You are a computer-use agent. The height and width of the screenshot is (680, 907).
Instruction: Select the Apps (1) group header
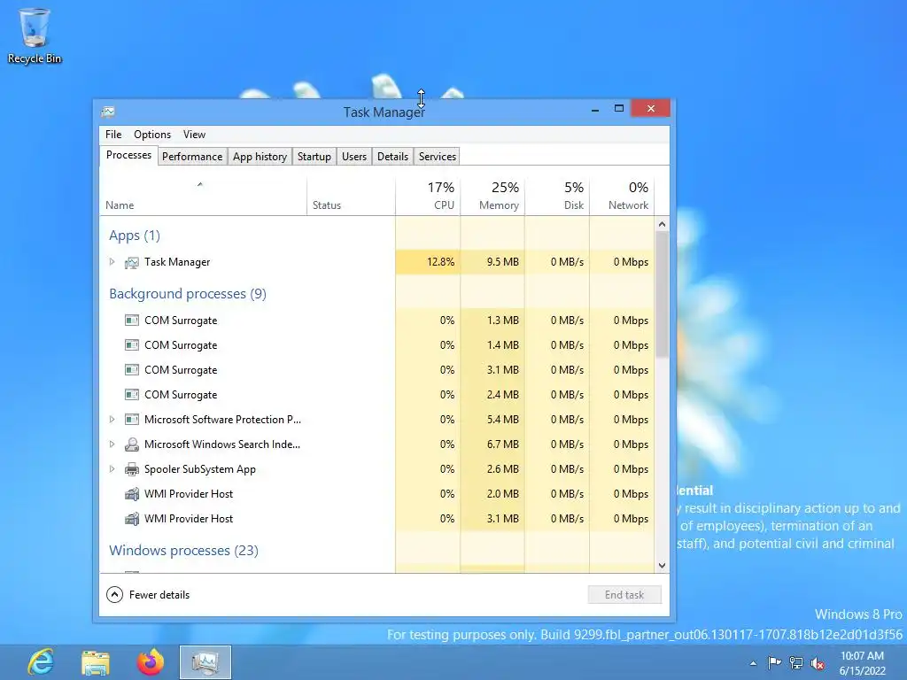tap(135, 236)
